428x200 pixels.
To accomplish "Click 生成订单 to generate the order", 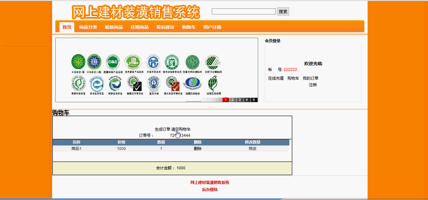I will click(162, 129).
